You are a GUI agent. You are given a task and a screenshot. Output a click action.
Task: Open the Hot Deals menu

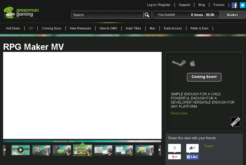[13, 28]
